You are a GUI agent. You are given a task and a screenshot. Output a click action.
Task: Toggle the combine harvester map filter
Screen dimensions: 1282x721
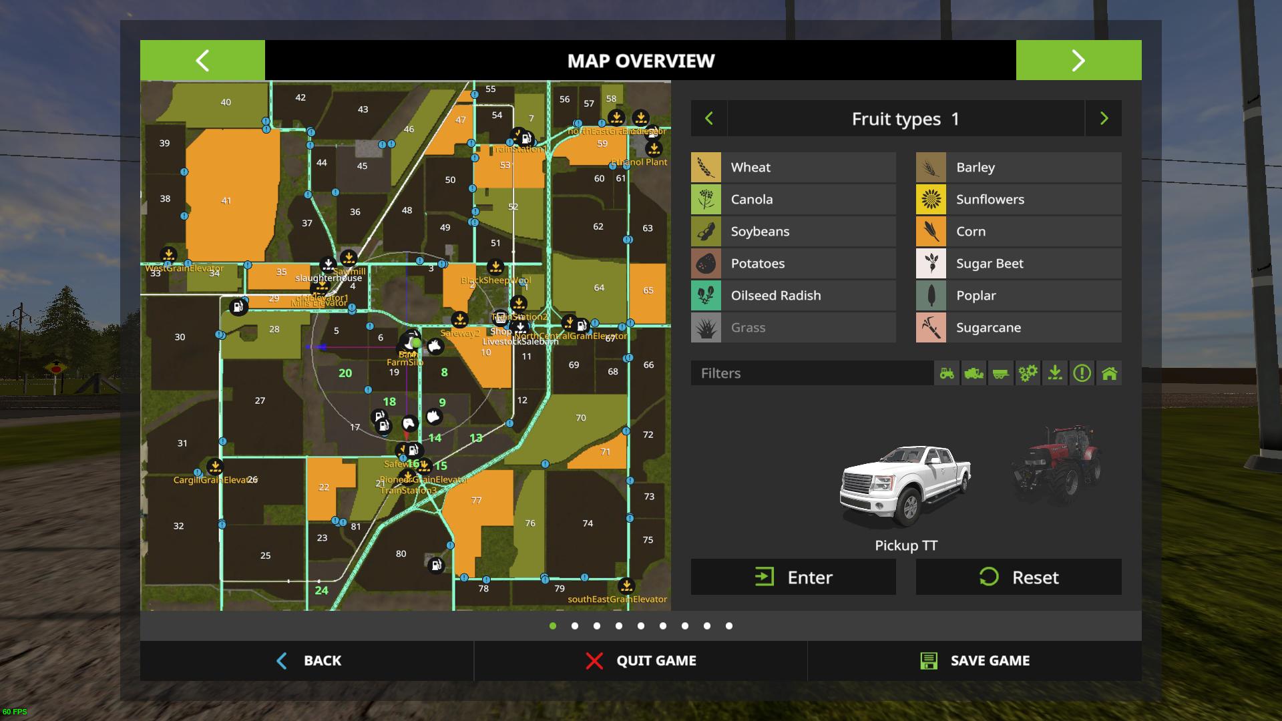[x=974, y=373]
